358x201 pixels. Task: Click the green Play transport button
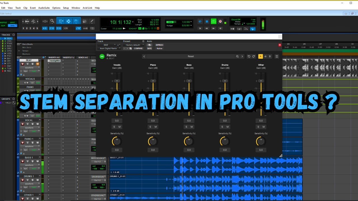point(213,21)
